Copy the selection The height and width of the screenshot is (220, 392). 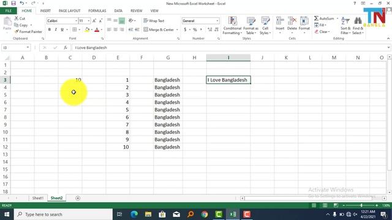21,25
